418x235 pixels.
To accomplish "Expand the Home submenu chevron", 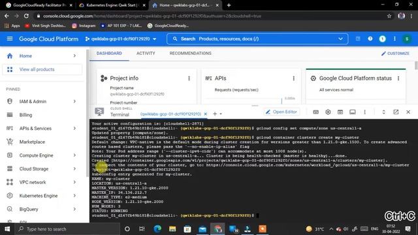I will pos(74,56).
